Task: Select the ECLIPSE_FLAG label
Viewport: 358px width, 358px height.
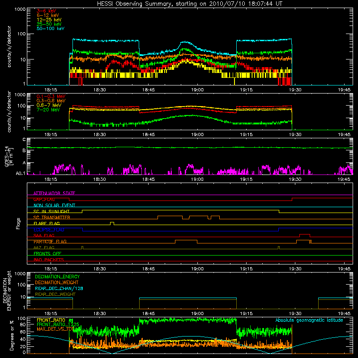Action: coord(49,230)
